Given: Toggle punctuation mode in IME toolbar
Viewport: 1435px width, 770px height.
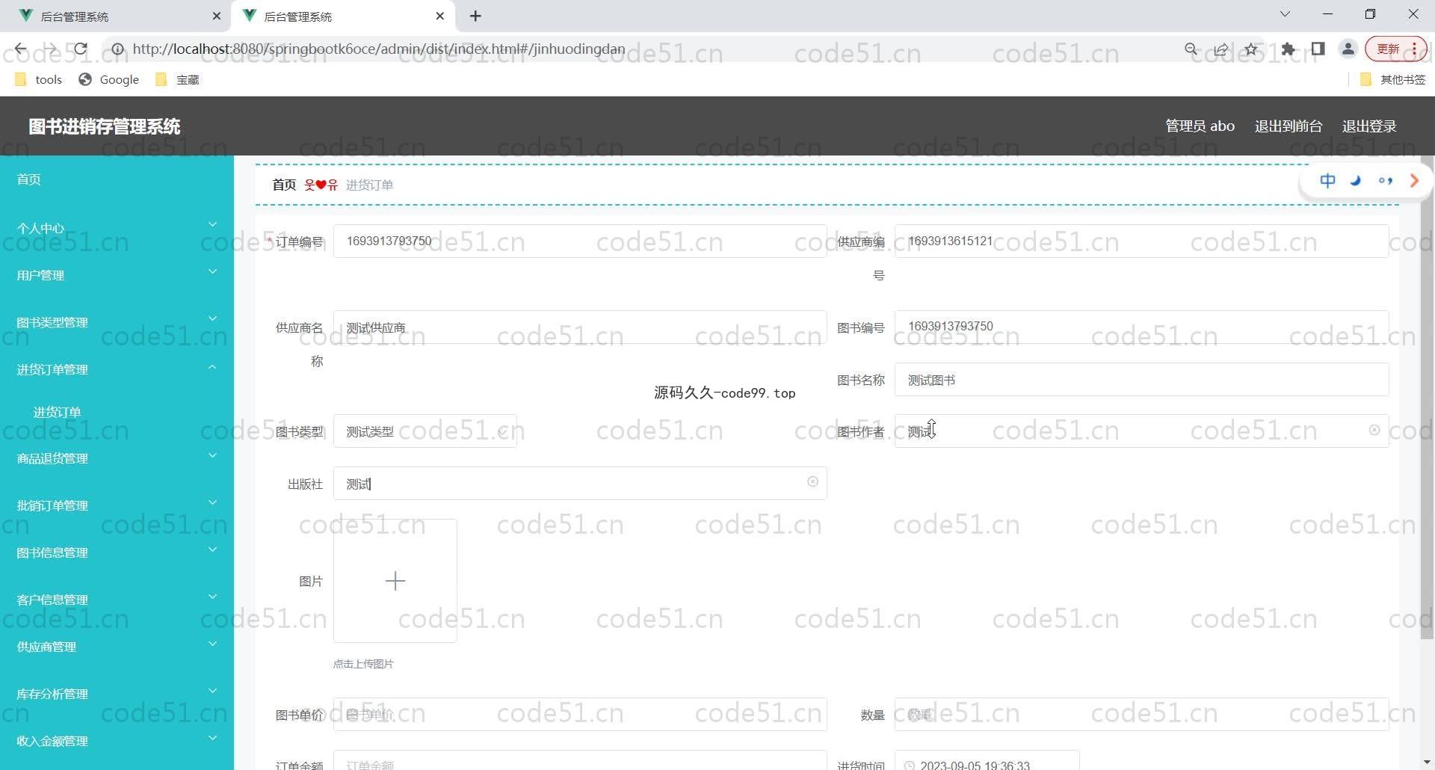Looking at the screenshot, I should click(1385, 181).
